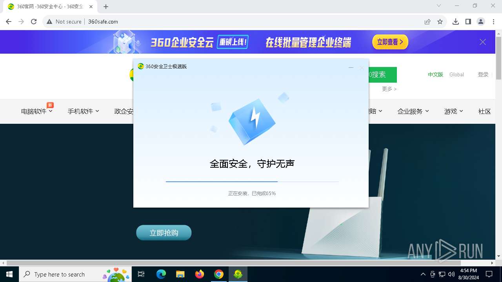Viewport: 502px width, 282px height.
Task: Click the 360 logo in installer title
Action: coord(141,66)
